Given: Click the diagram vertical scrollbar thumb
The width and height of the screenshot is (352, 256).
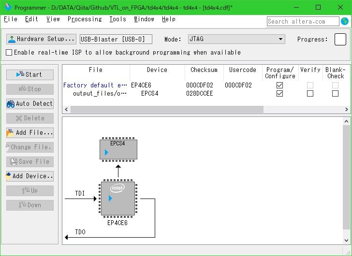Looking at the screenshot, I should pyautogui.click(x=346, y=177).
